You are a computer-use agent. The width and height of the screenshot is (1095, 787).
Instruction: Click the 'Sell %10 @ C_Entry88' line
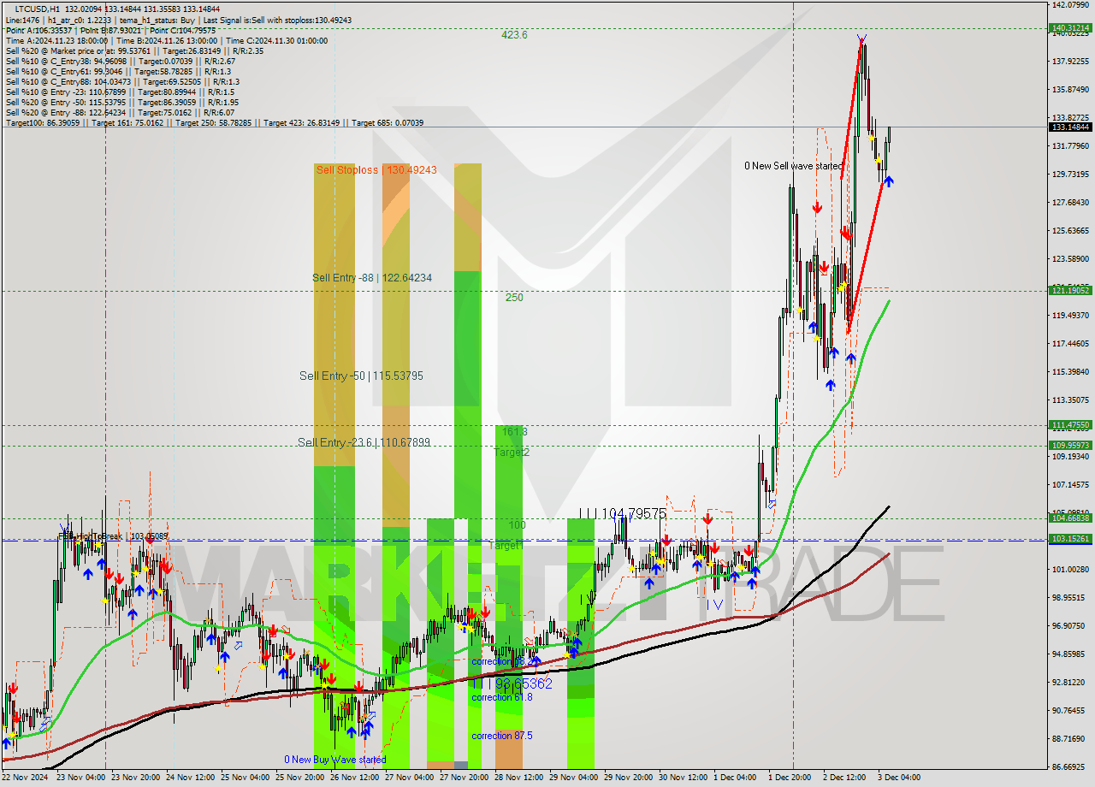coord(122,81)
